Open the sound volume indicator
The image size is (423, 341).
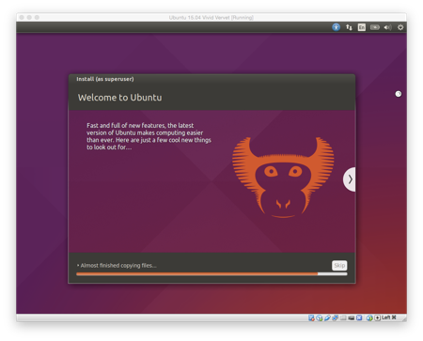click(387, 27)
